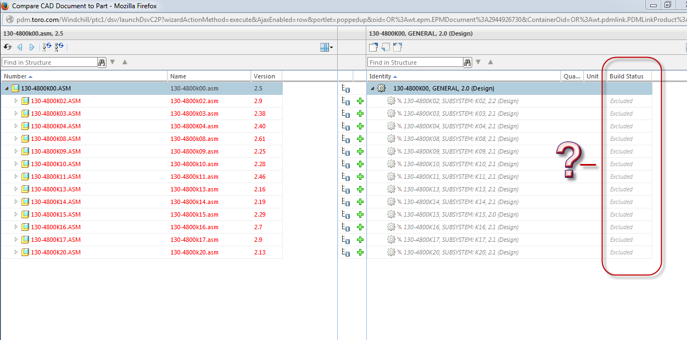Image resolution: width=687 pixels, height=340 pixels.
Task: Expand the 130-4800K13.ASM tree node
Action: click(x=16, y=189)
